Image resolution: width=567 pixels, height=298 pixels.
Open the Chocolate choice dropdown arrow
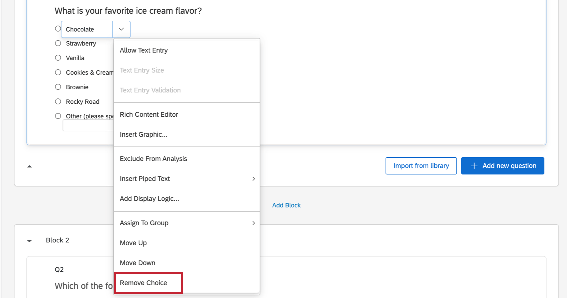[x=121, y=29]
